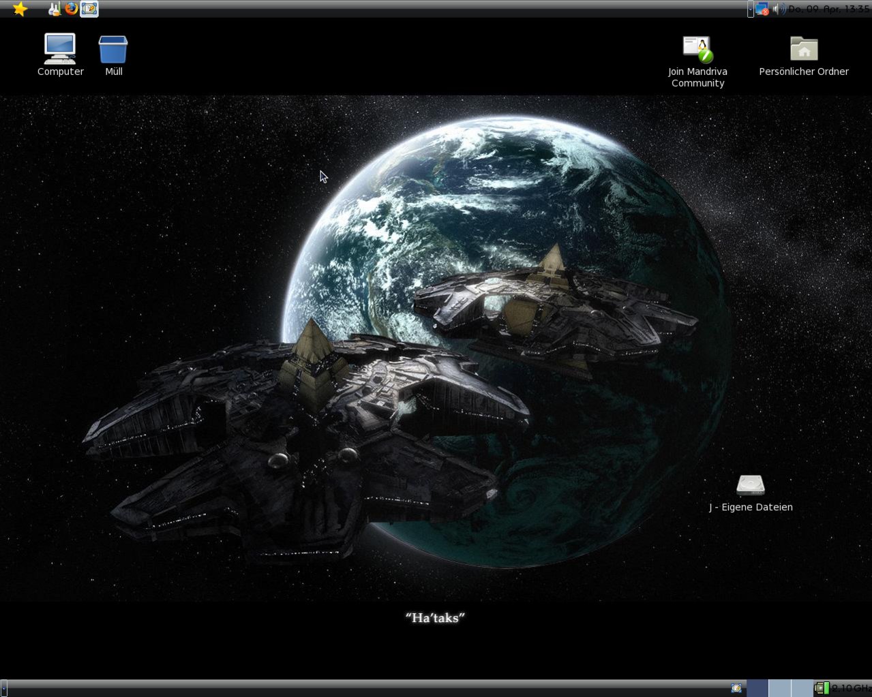Open the Müll trash bin icon
The width and height of the screenshot is (872, 697).
[x=113, y=50]
